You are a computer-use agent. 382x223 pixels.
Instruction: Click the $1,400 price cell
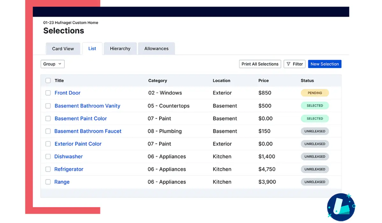tap(267, 157)
